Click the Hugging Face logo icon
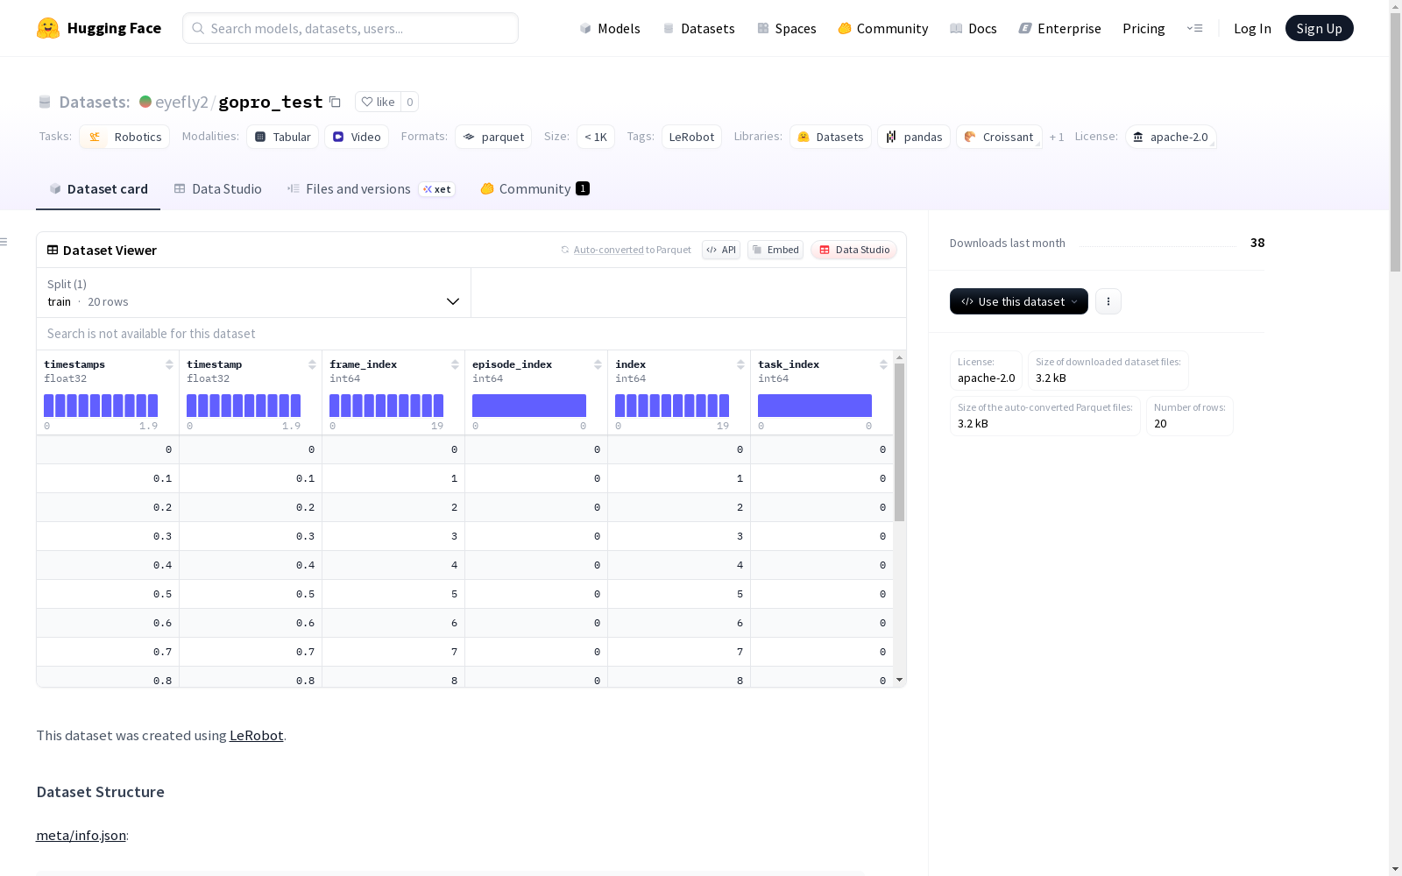This screenshot has height=876, width=1402. point(48,28)
